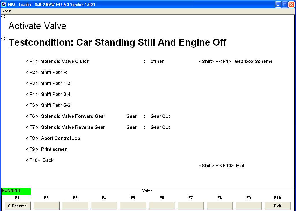Click the 'Back' entry next to F10
296x211 pixels.
48,160
